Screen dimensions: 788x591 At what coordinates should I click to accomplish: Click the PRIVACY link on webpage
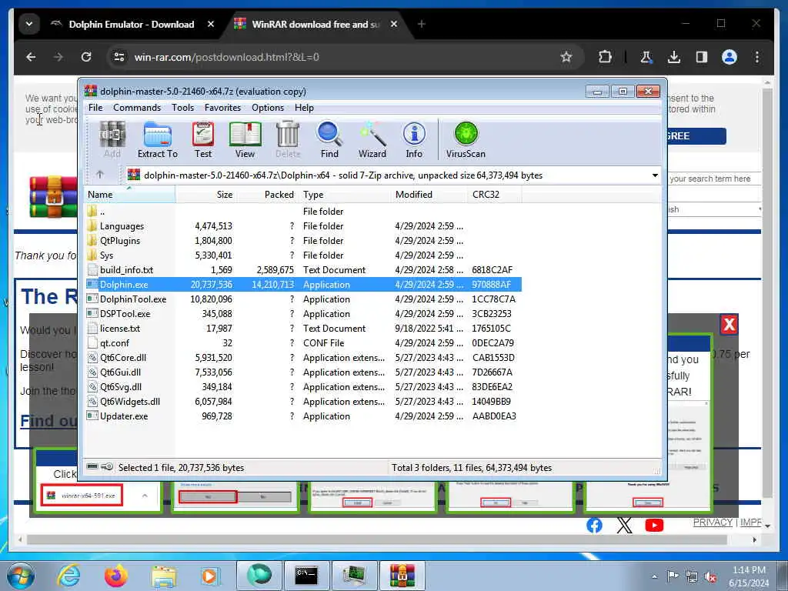pyautogui.click(x=713, y=523)
